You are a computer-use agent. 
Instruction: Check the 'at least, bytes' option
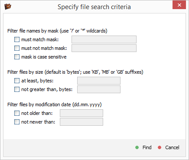[x=17, y=81]
